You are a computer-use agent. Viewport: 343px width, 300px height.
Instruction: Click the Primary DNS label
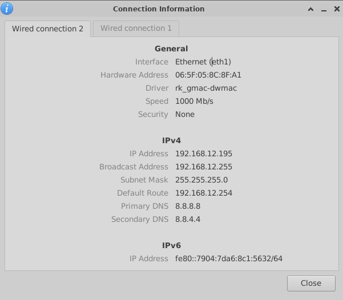pos(144,206)
